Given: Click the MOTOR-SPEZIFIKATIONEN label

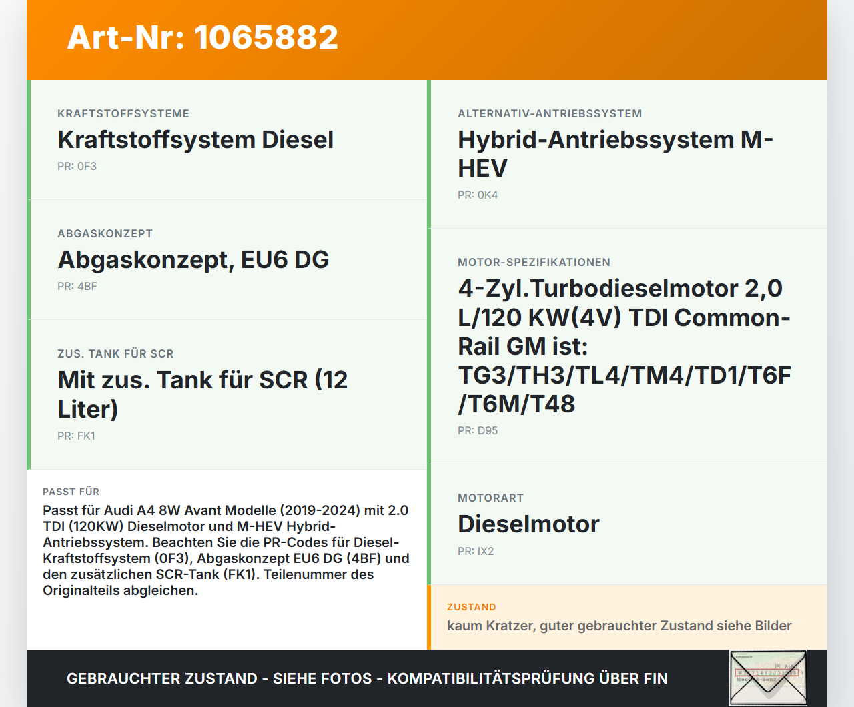Looking at the screenshot, I should point(534,262).
